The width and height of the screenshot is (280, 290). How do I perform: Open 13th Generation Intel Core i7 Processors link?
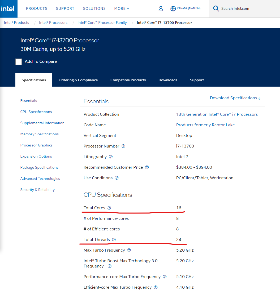[x=217, y=114]
